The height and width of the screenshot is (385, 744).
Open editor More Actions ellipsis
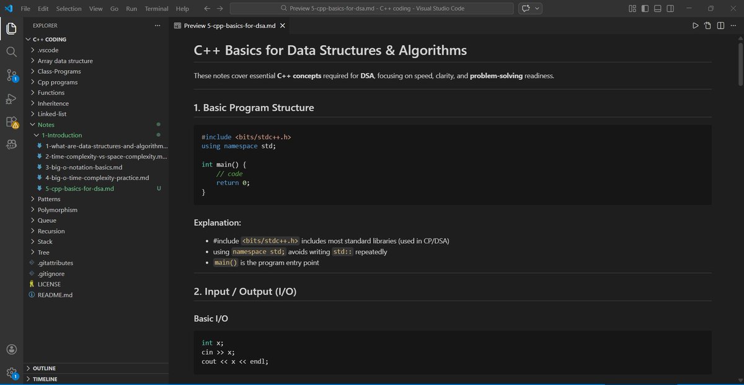(733, 25)
